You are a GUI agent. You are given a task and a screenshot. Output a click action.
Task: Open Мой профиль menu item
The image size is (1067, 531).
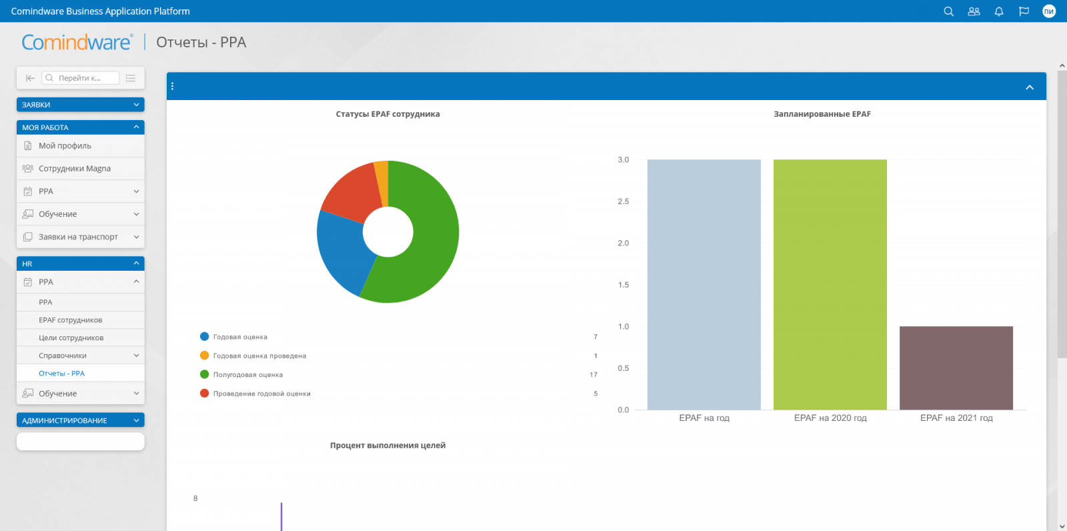click(x=65, y=145)
